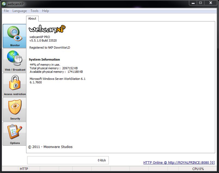This screenshot has height=173, width=219.
Task: Close the webcamXP window
Action: pos(211,3)
